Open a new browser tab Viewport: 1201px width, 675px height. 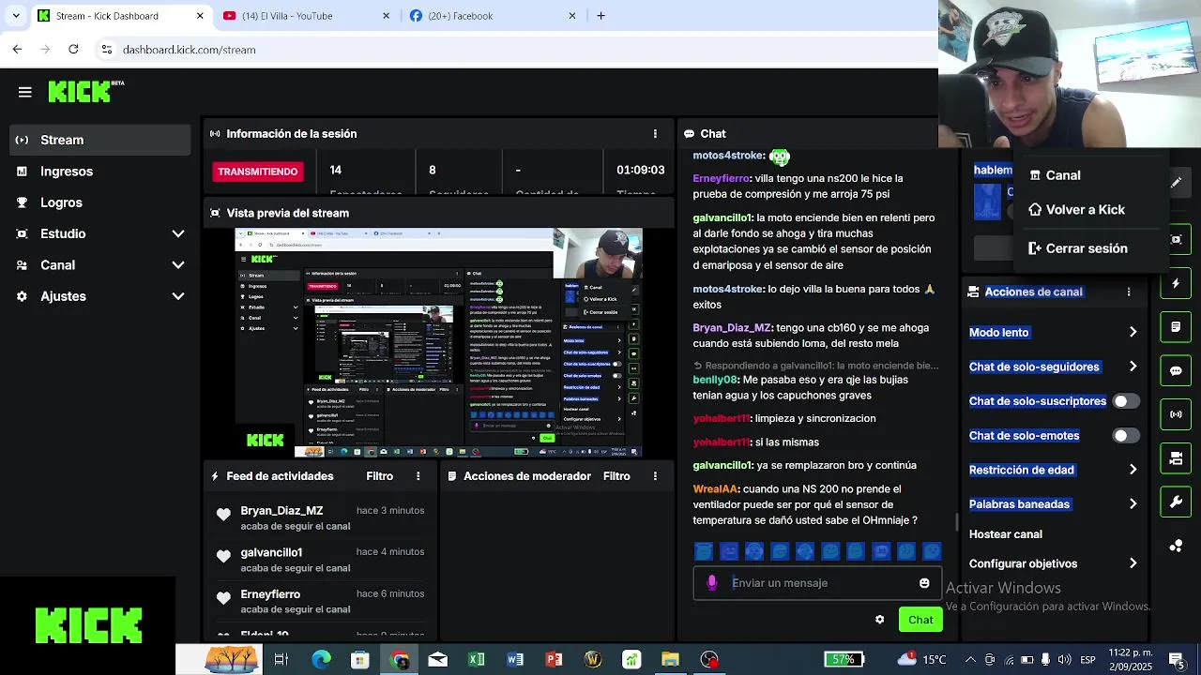click(x=600, y=16)
